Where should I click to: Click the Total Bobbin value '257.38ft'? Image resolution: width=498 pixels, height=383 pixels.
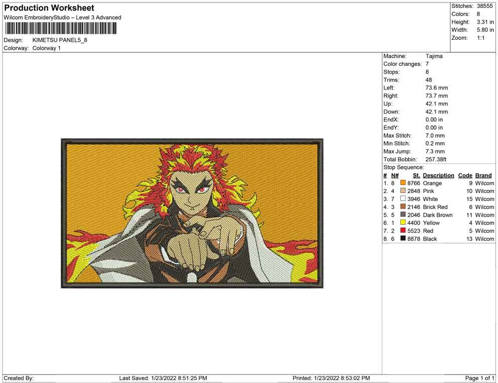point(436,159)
